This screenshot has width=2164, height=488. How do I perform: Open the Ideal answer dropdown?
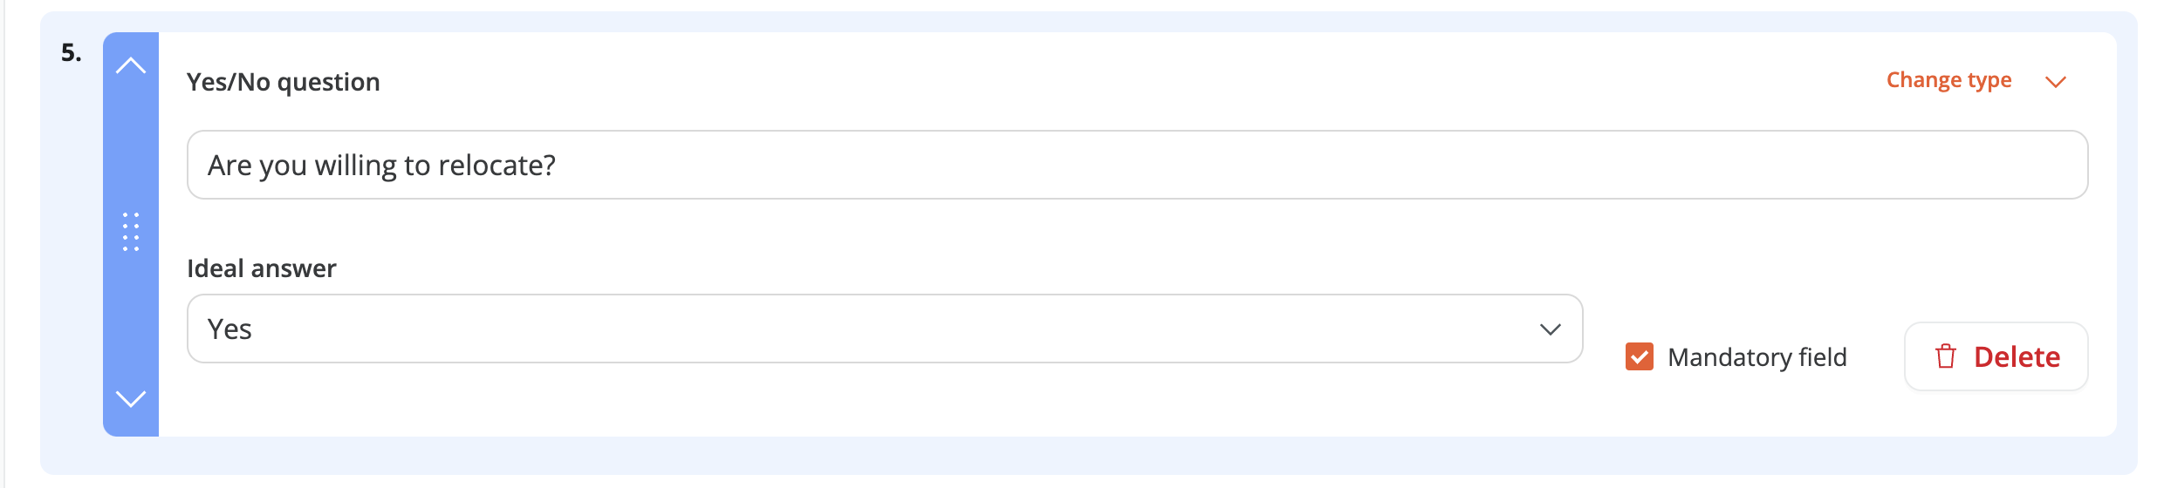coord(885,329)
